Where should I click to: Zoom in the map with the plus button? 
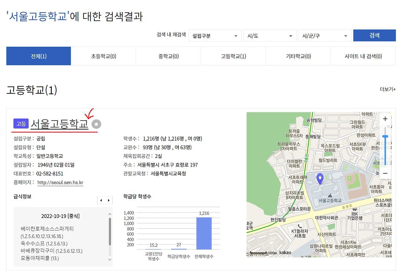click(385, 119)
